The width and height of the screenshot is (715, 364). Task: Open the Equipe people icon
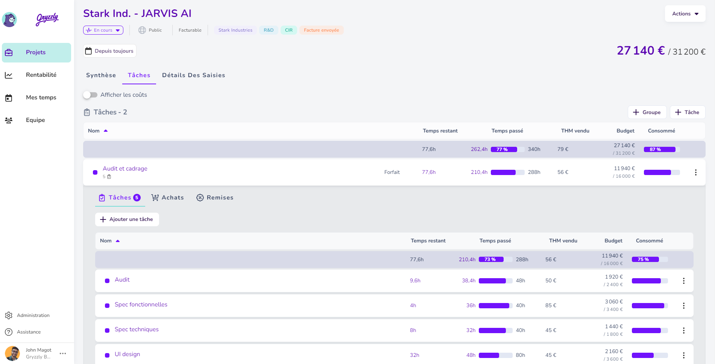pos(9,120)
